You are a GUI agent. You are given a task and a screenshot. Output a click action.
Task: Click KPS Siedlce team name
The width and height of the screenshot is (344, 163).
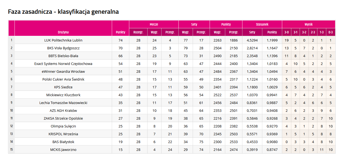[x=63, y=87]
